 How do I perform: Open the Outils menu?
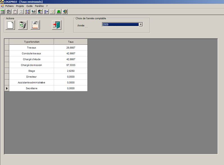click(30, 6)
